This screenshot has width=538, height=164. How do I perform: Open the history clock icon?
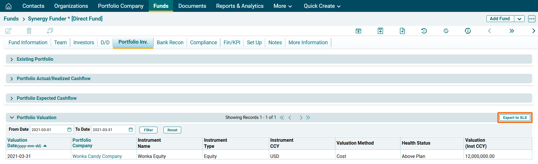[x=424, y=31]
